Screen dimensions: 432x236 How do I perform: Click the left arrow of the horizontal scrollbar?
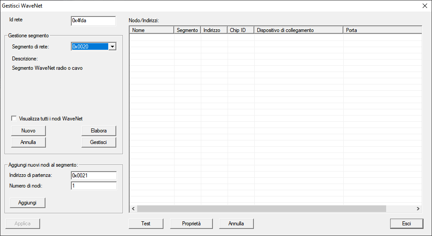[133, 208]
